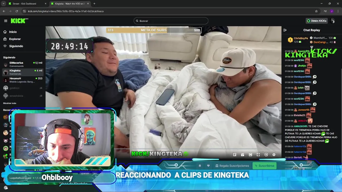View site information icon in address bar
This screenshot has width=342, height=192.
click(x=24, y=11)
